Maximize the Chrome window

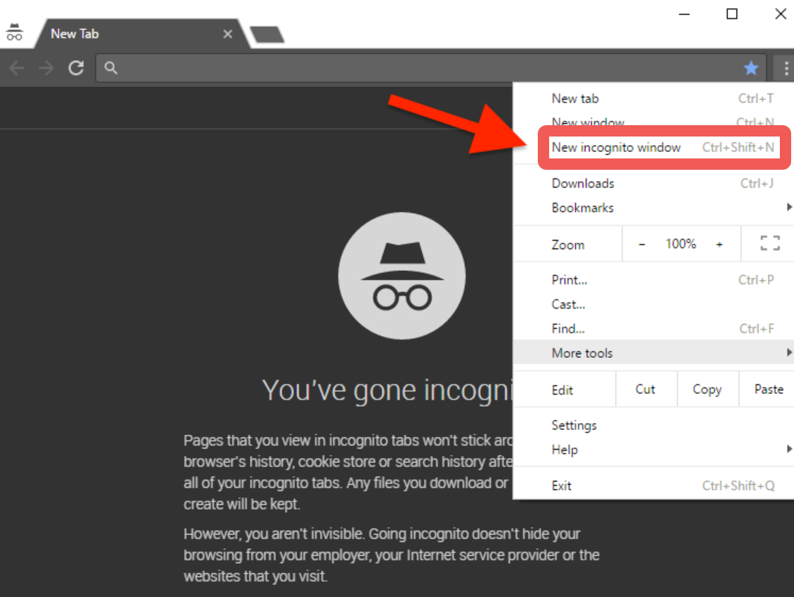pyautogui.click(x=732, y=14)
